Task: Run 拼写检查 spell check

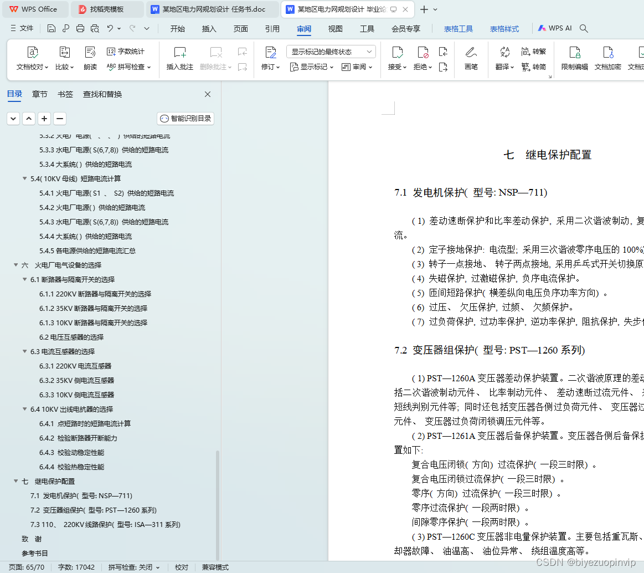Action: 128,66
